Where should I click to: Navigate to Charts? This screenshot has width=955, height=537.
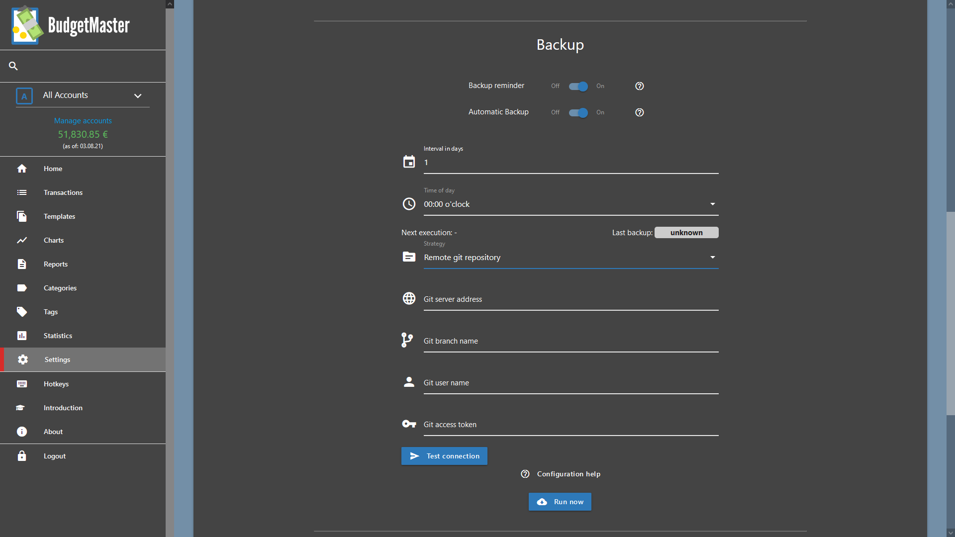coord(83,240)
